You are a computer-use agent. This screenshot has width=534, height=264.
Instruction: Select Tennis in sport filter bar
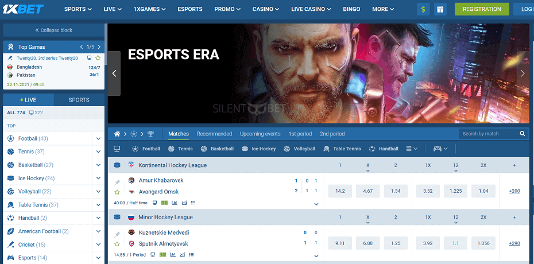[x=180, y=149]
